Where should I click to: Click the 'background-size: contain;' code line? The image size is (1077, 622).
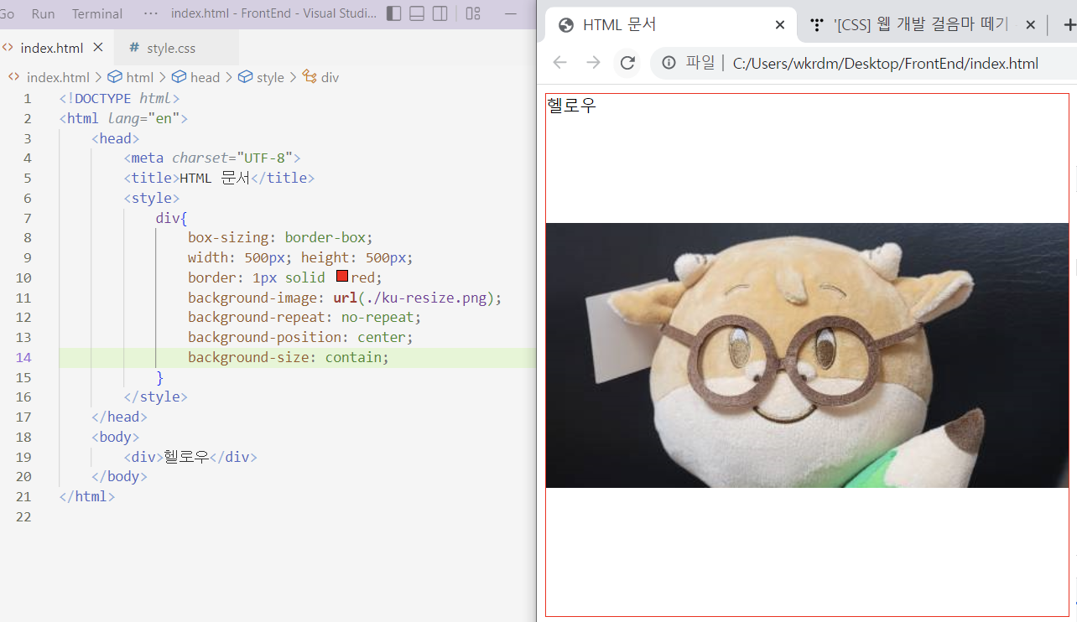tap(289, 357)
